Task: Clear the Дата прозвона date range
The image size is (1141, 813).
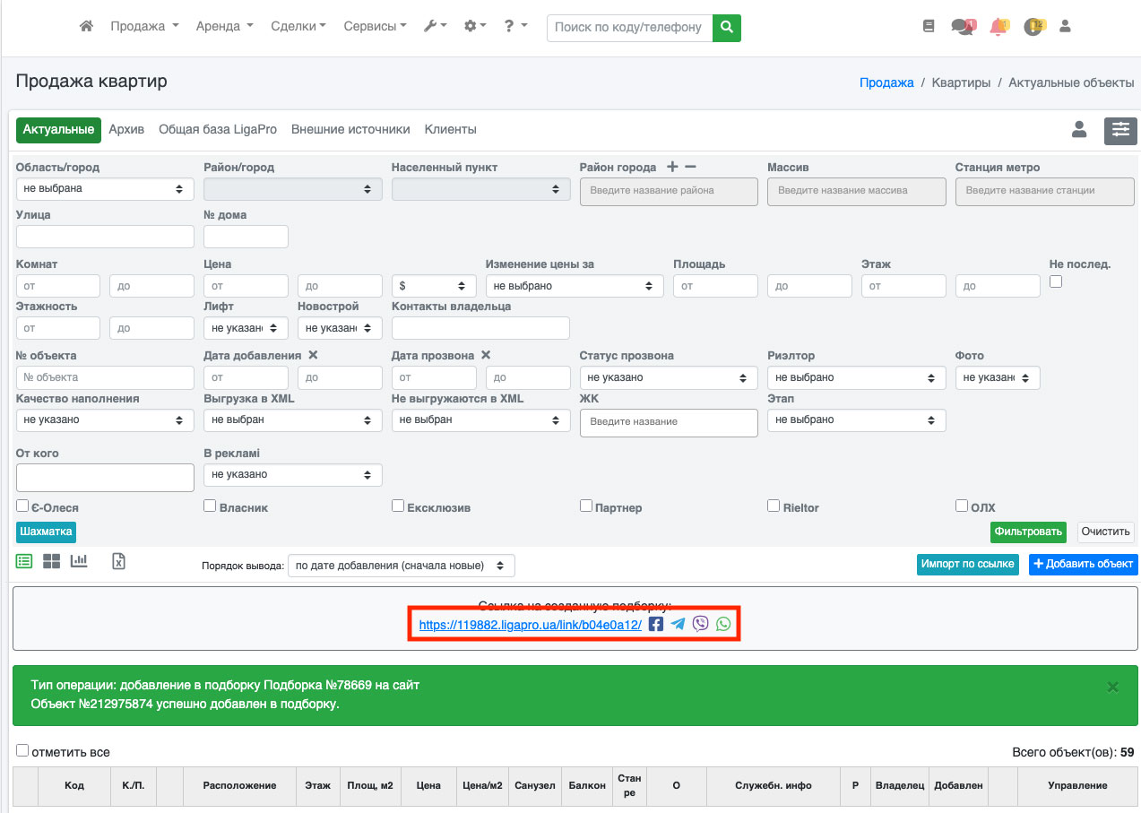Action: pos(486,355)
